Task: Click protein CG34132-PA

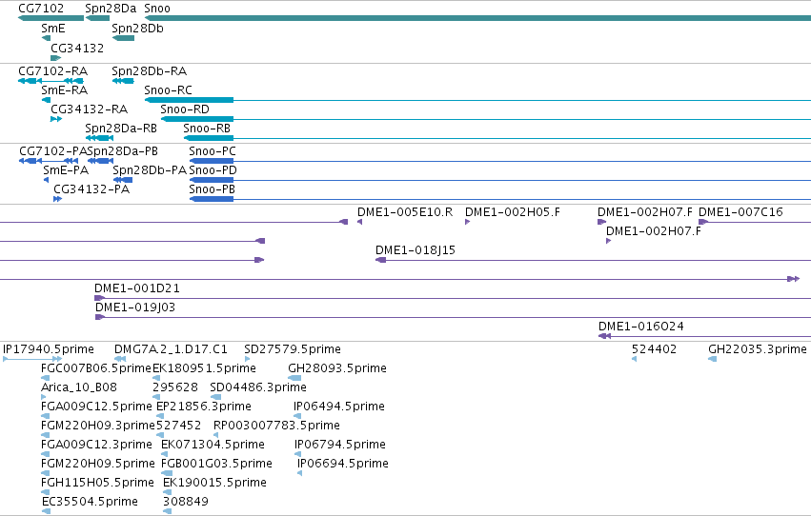Action: (x=57, y=199)
